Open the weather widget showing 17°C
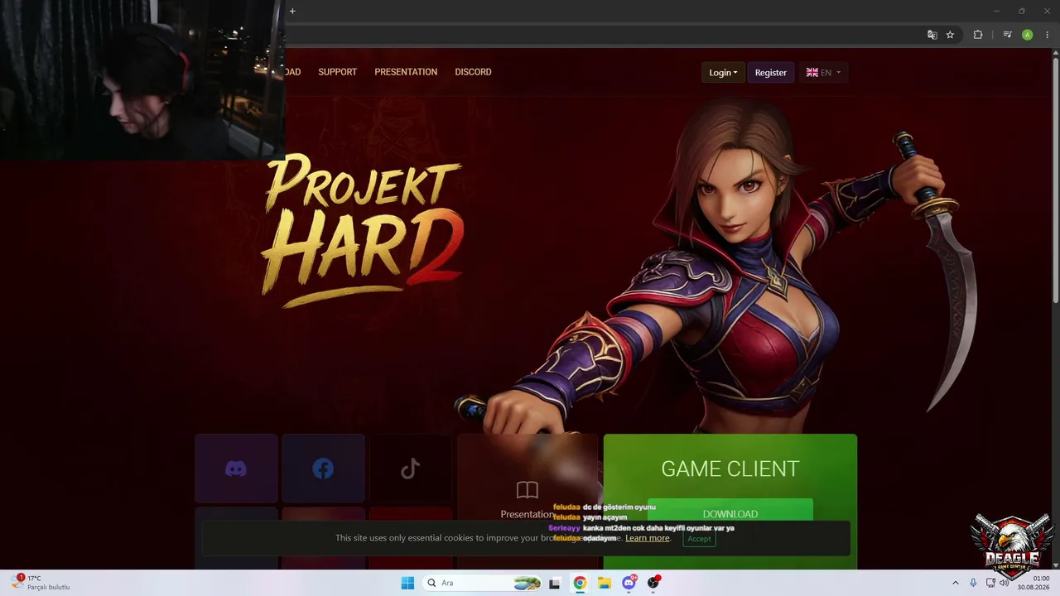 (x=40, y=583)
